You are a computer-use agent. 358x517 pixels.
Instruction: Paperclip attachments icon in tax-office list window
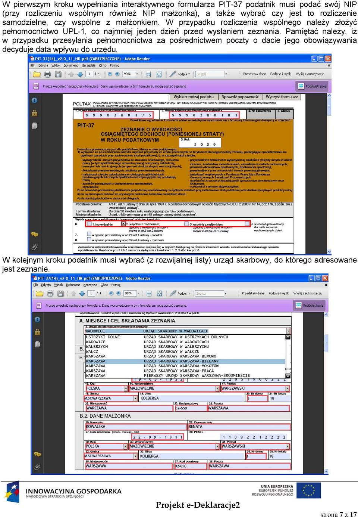coord(37,467)
